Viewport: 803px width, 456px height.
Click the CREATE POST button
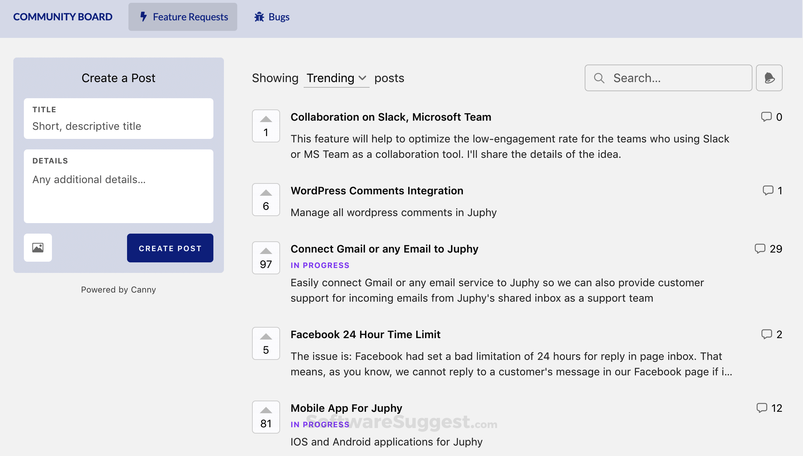tap(170, 248)
